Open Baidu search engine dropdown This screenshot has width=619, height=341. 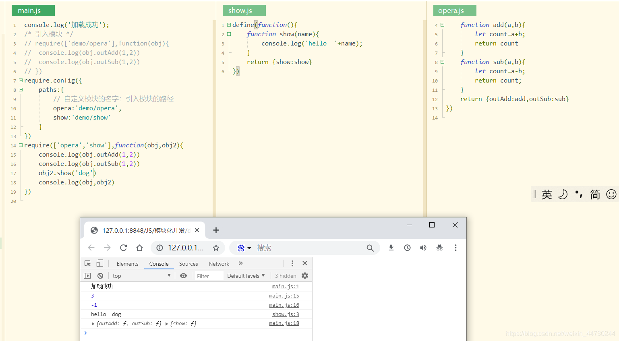(244, 248)
